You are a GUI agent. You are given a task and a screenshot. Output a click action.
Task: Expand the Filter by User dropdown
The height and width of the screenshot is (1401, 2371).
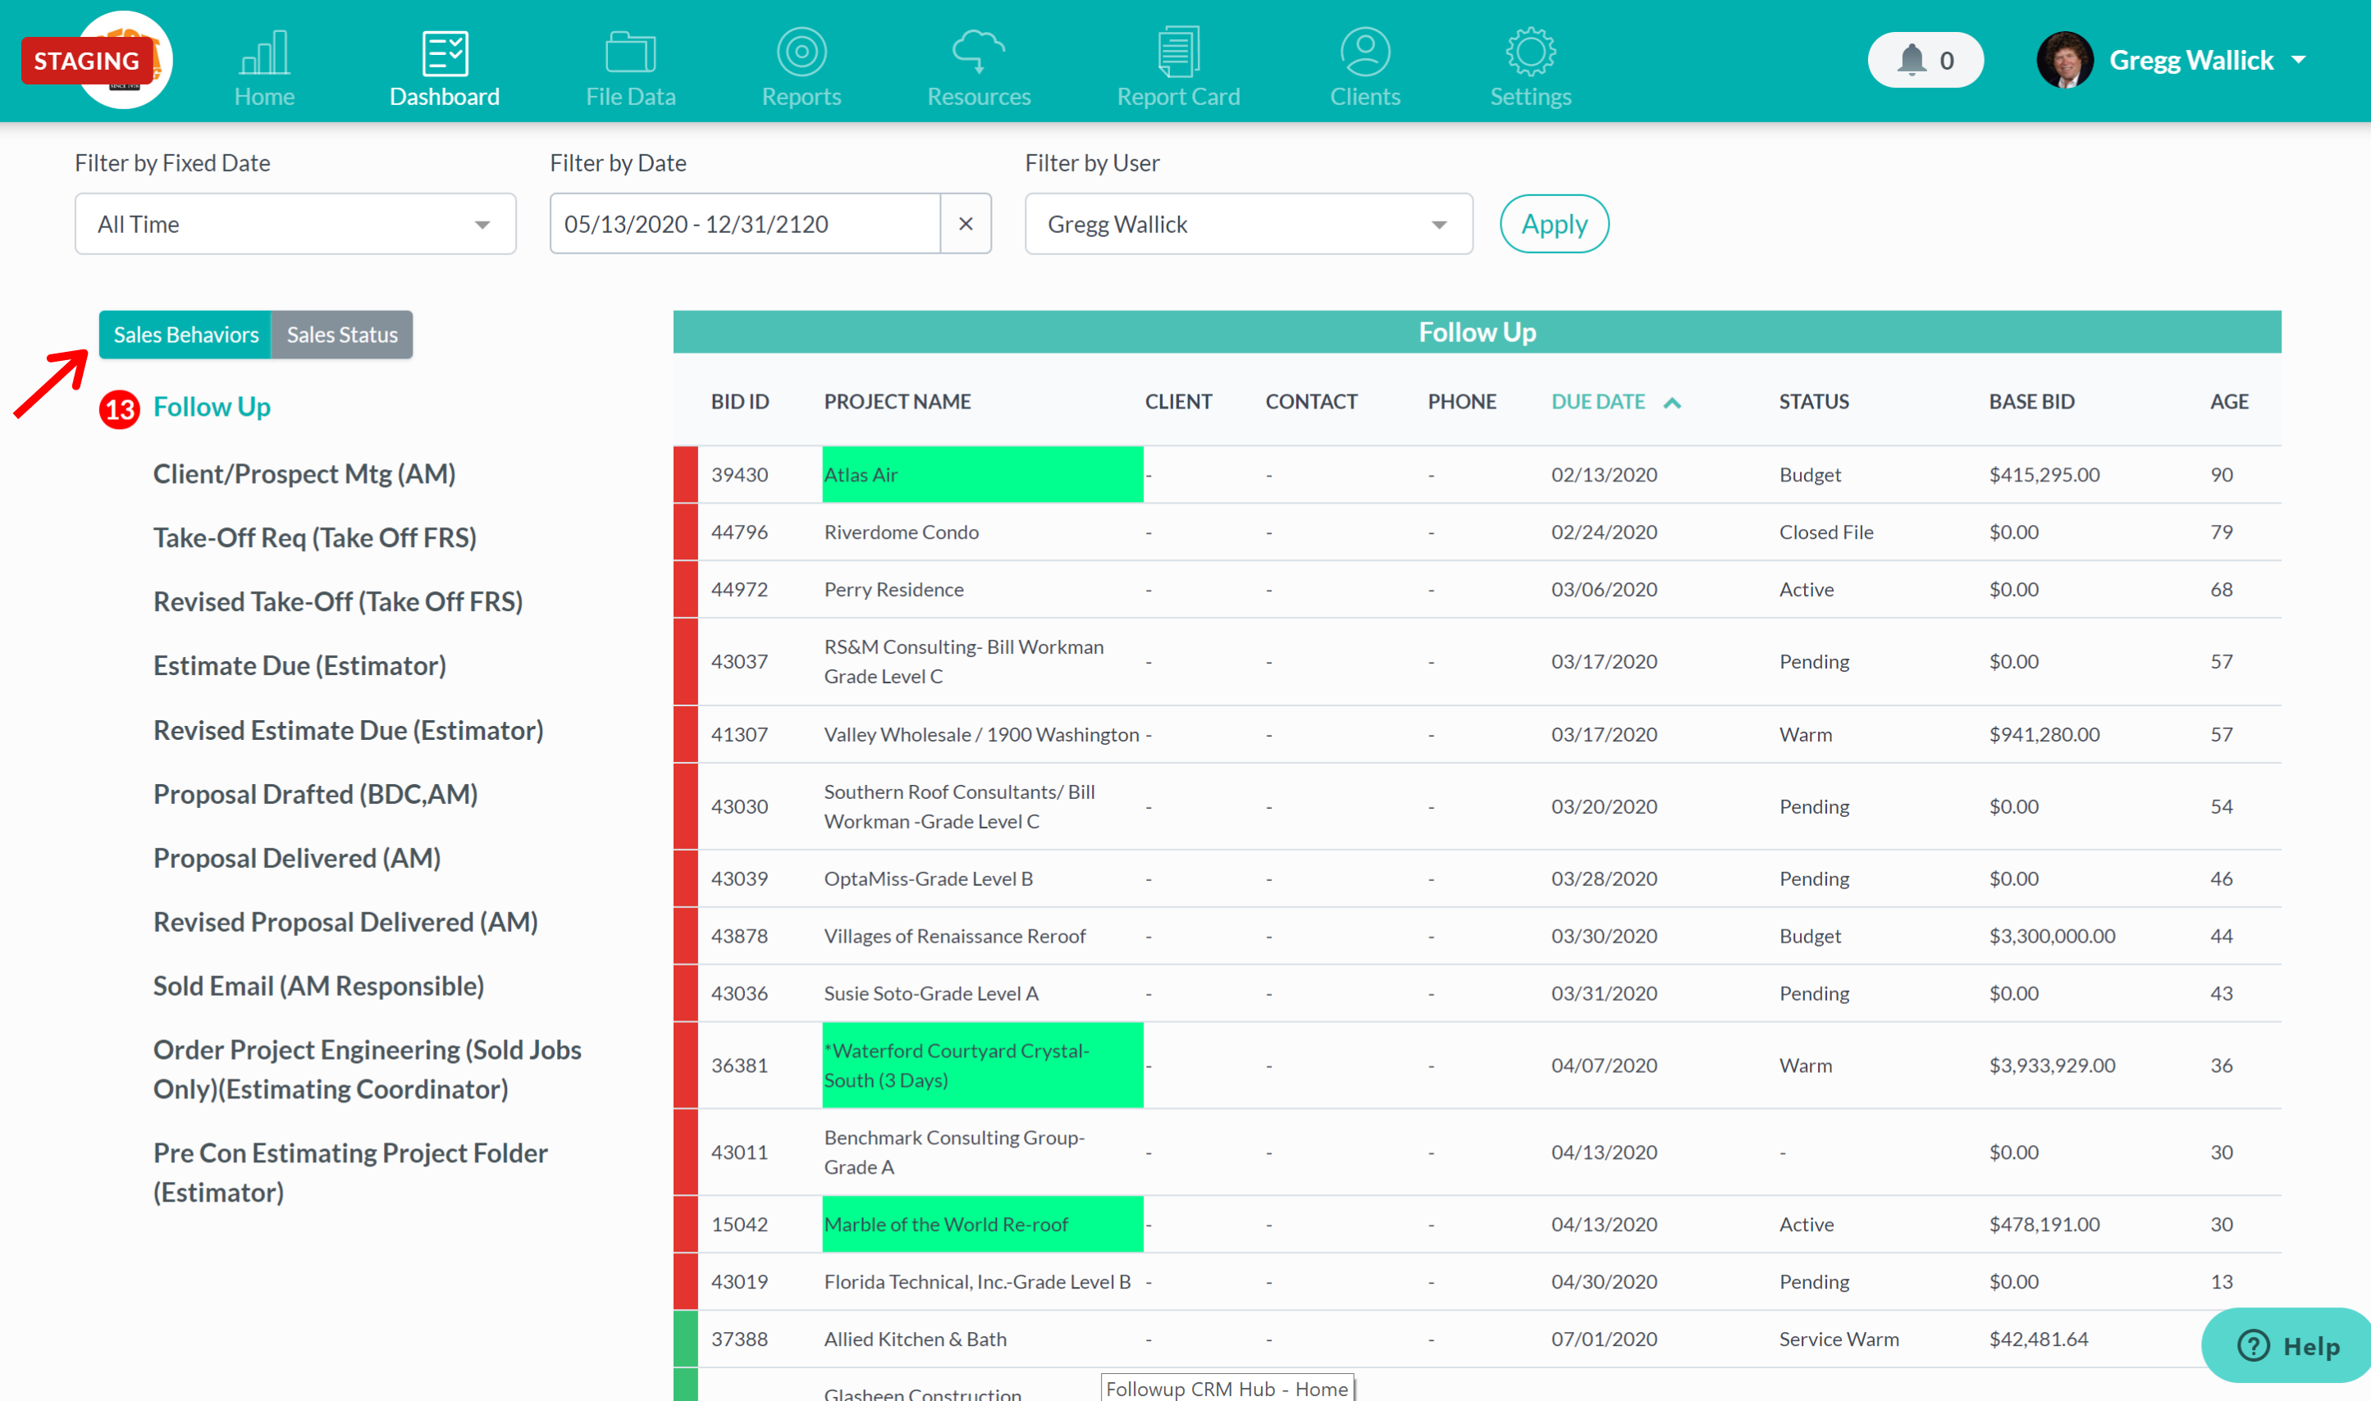tap(1247, 224)
